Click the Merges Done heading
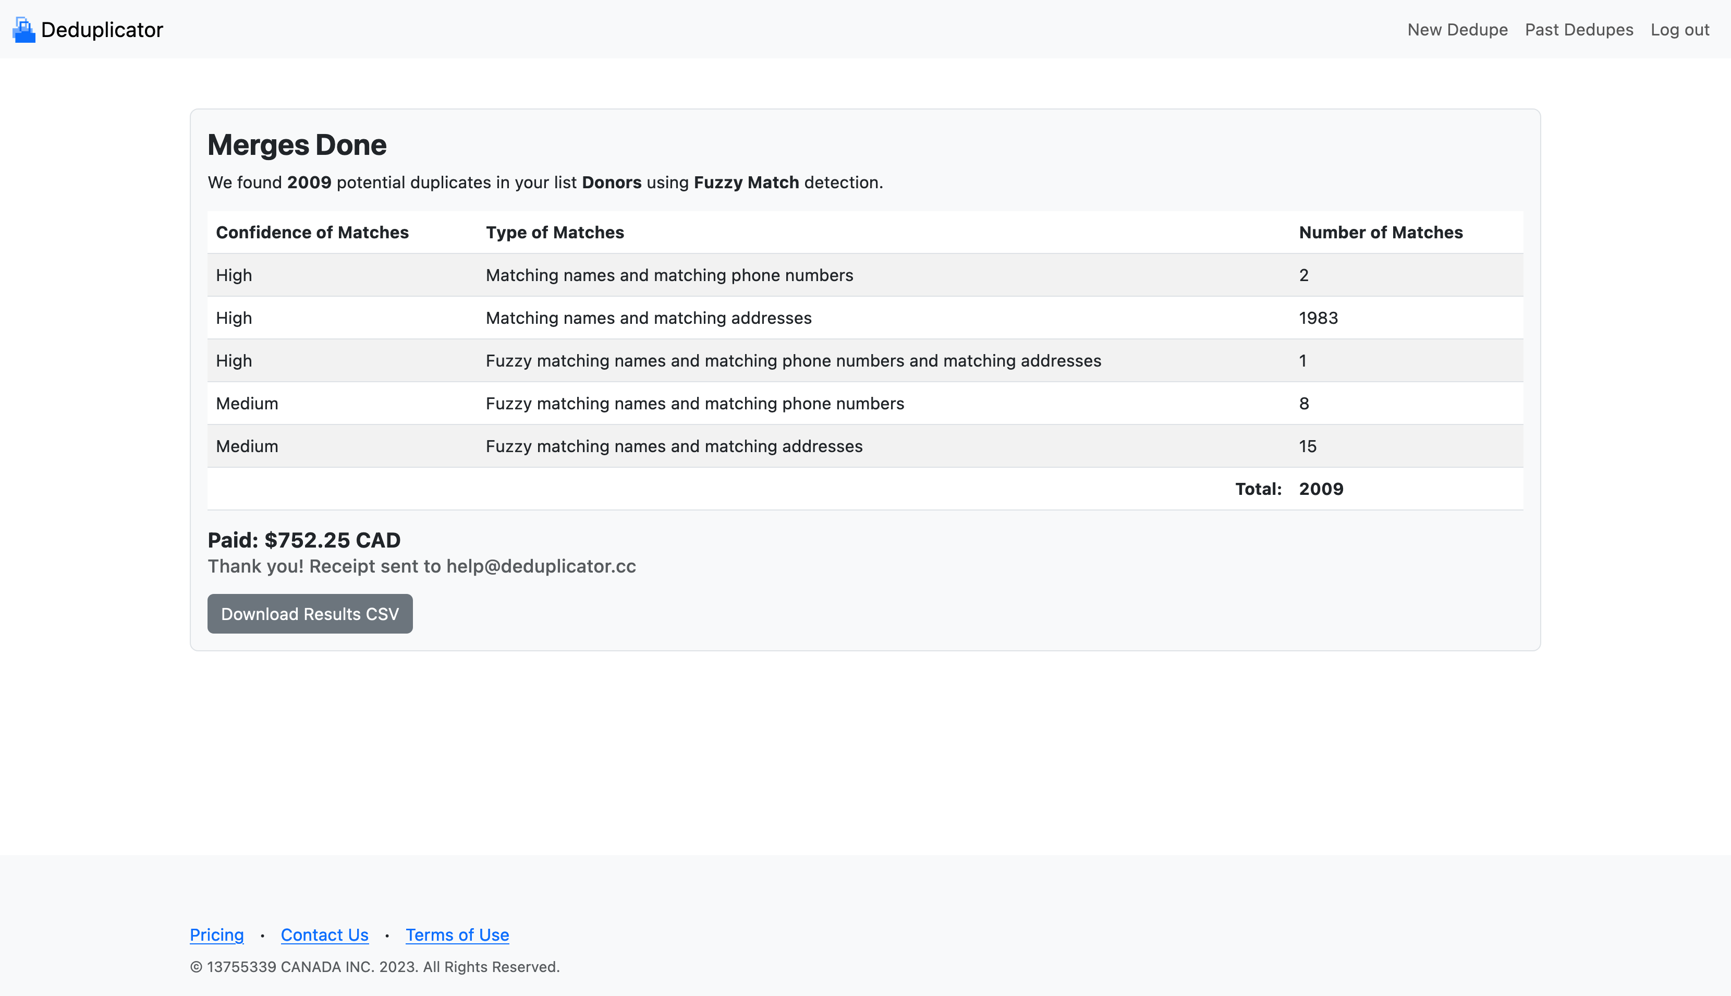Viewport: 1731px width, 996px height. [x=297, y=145]
